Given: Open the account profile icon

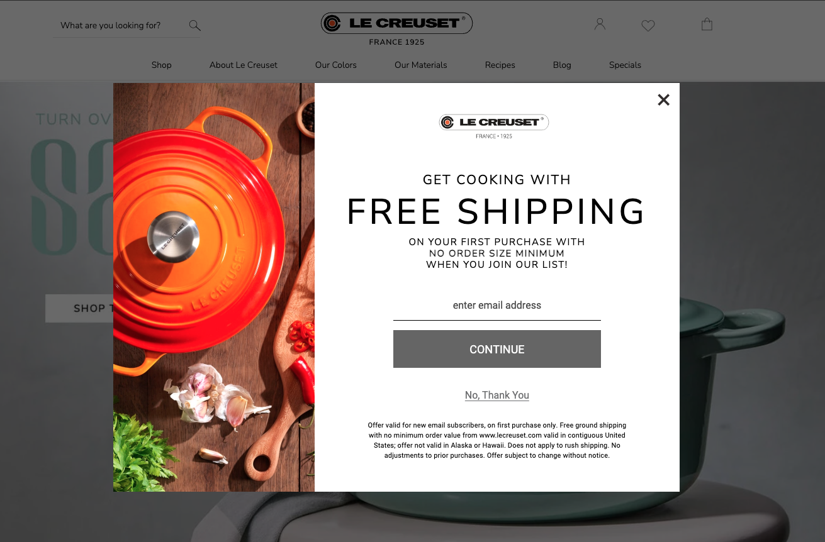Looking at the screenshot, I should pyautogui.click(x=600, y=25).
